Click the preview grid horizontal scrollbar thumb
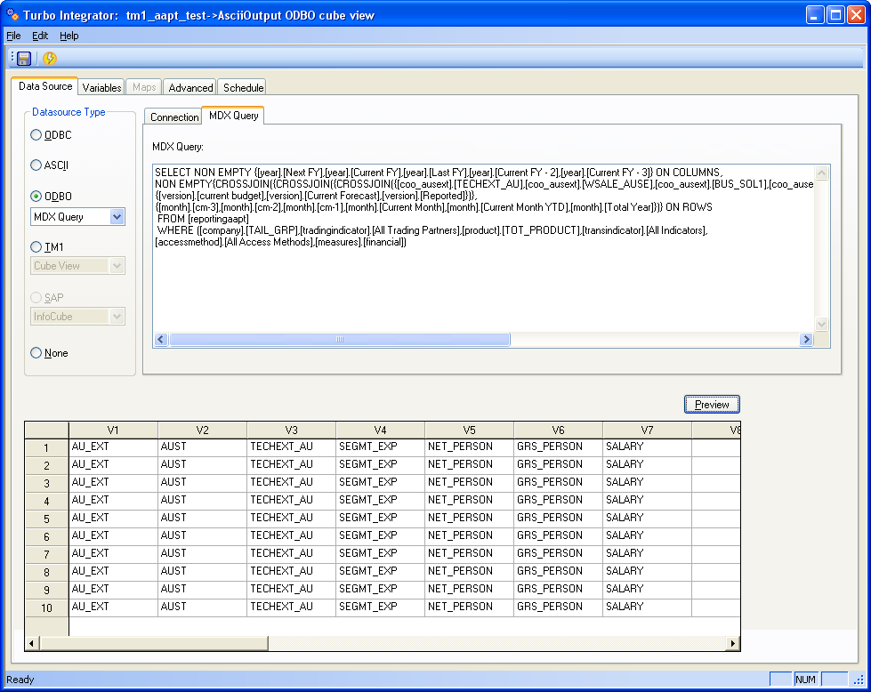Viewport: 871px width, 692px height. click(153, 643)
